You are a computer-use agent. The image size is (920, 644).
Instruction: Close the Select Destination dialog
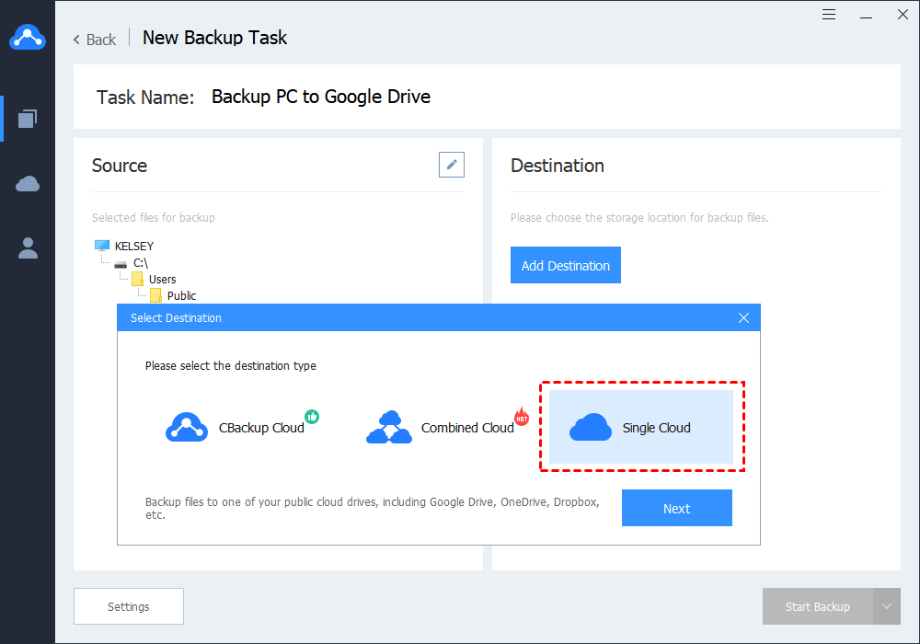743,318
